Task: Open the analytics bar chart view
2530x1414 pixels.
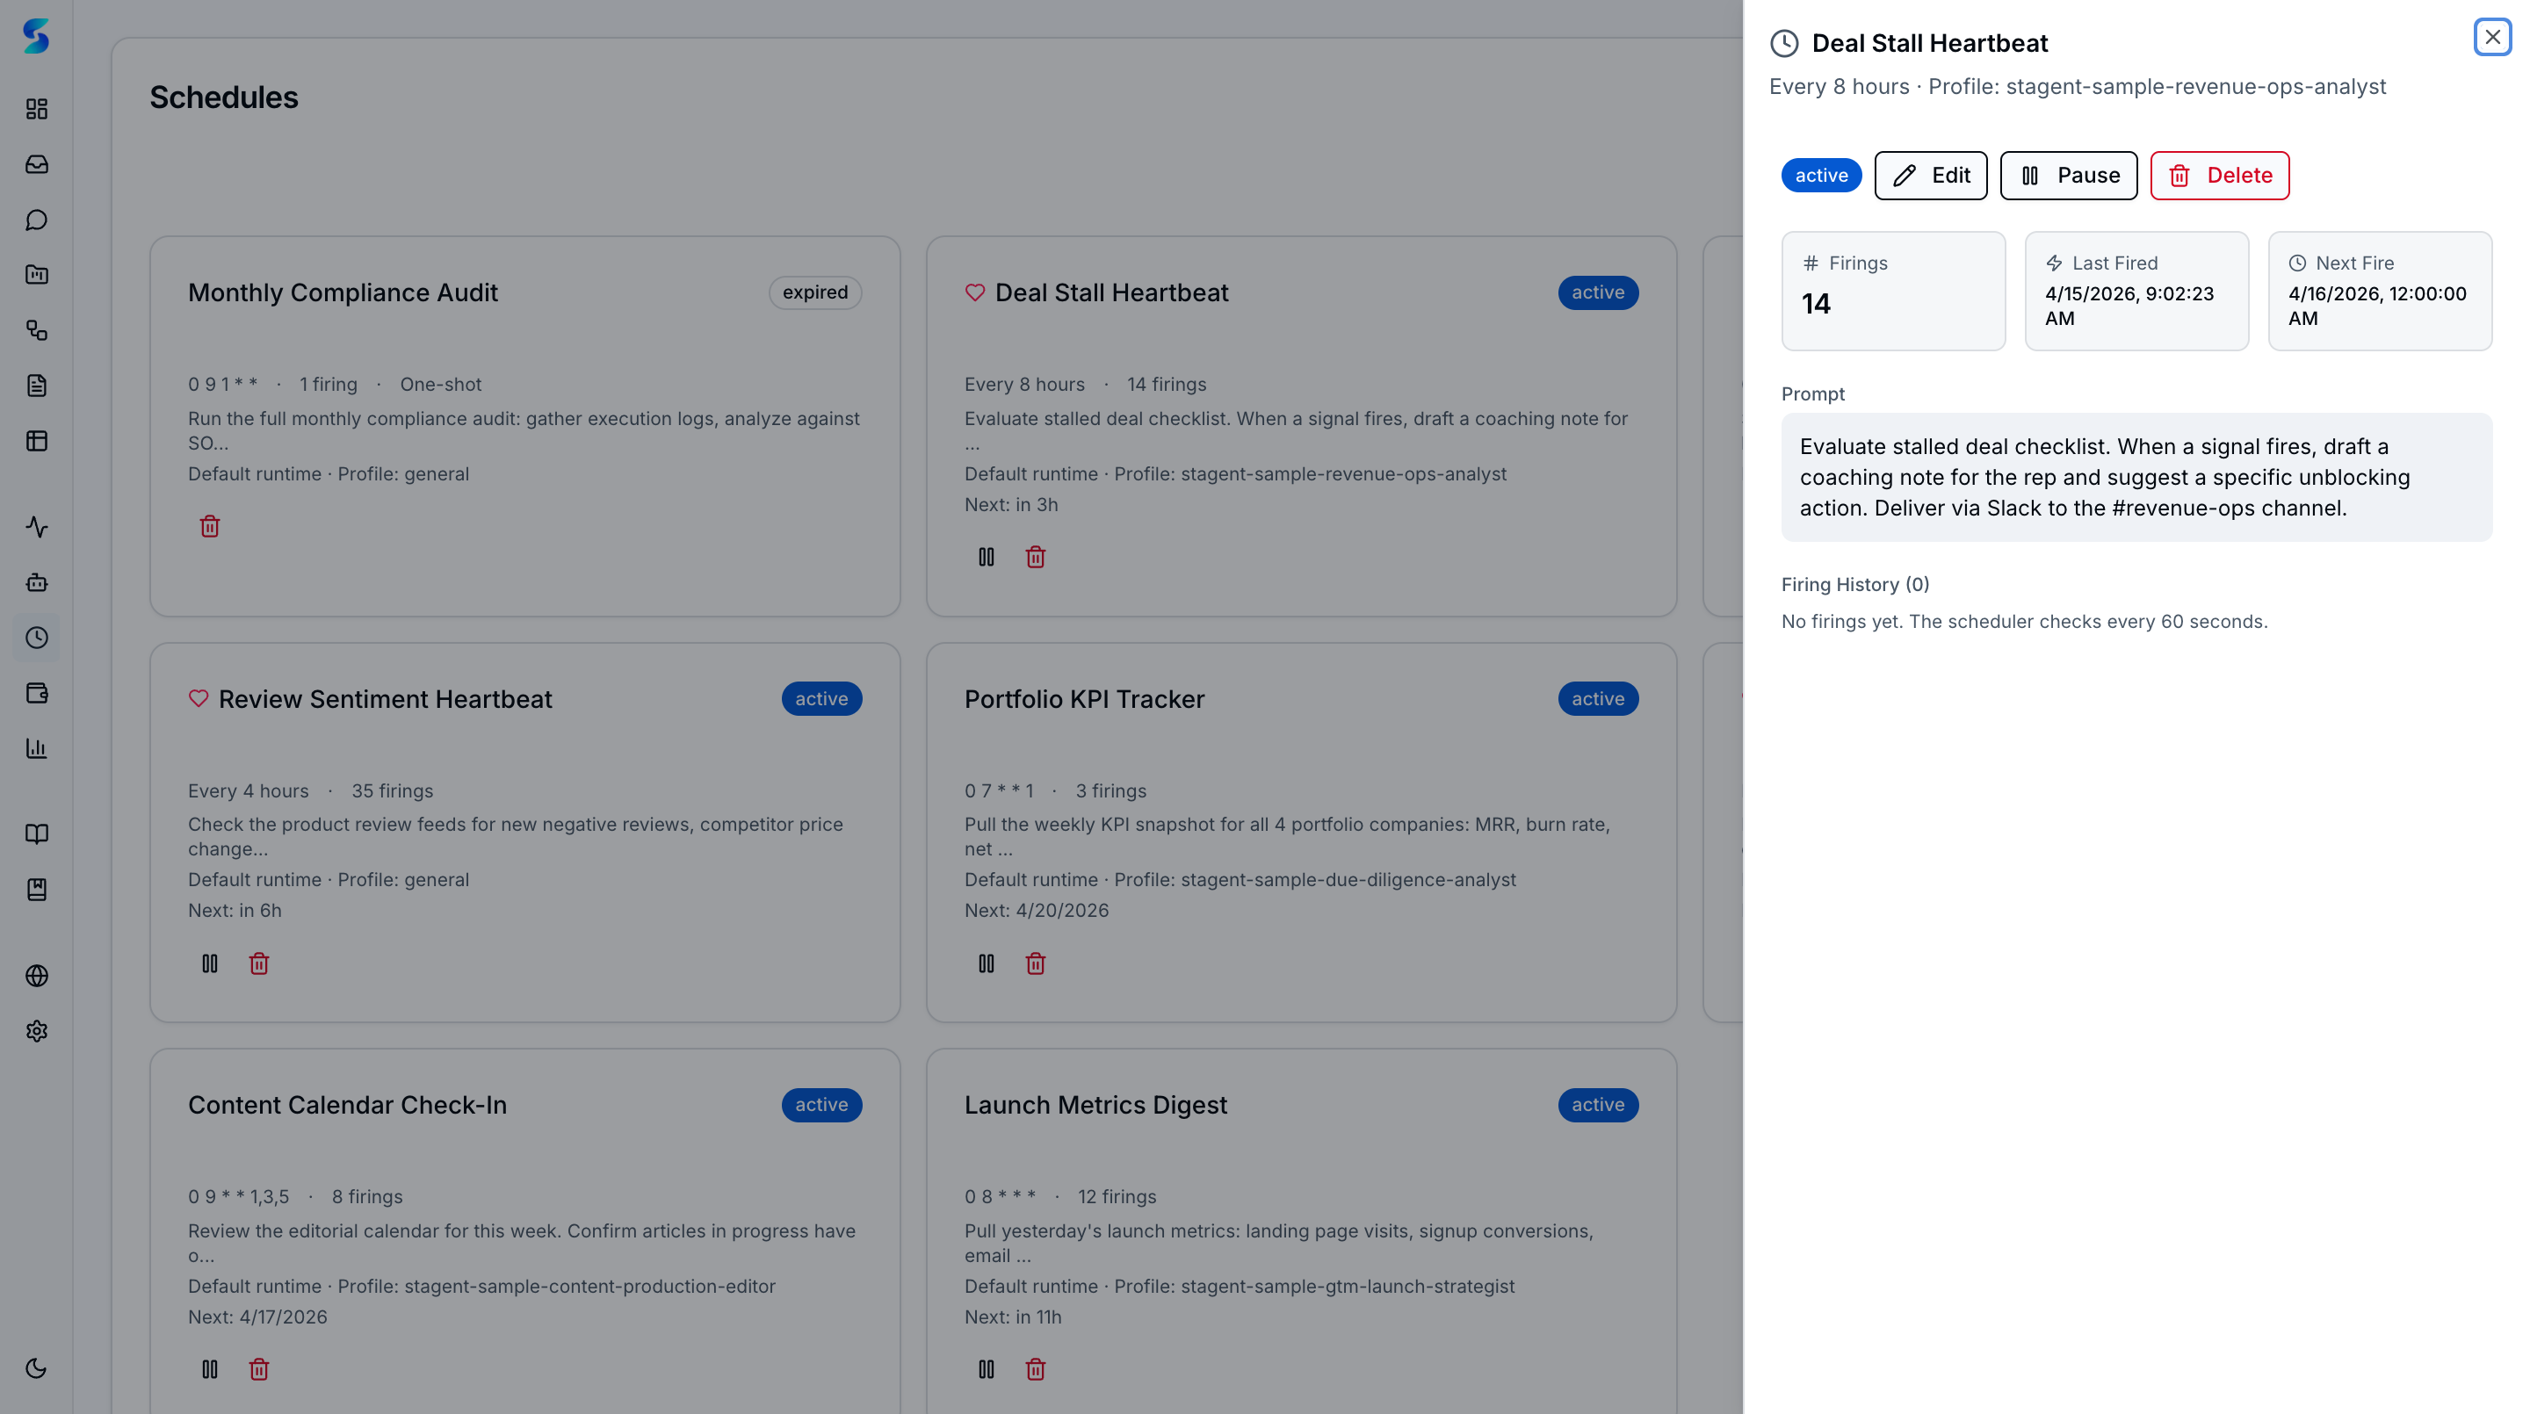Action: point(36,748)
